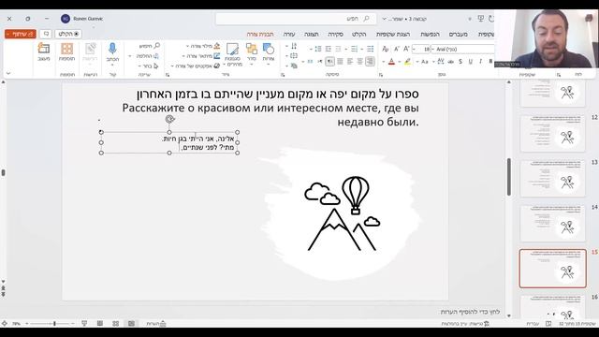Open the Review (סקירה) tab
Screen dimensions: 599x337
click(335, 34)
